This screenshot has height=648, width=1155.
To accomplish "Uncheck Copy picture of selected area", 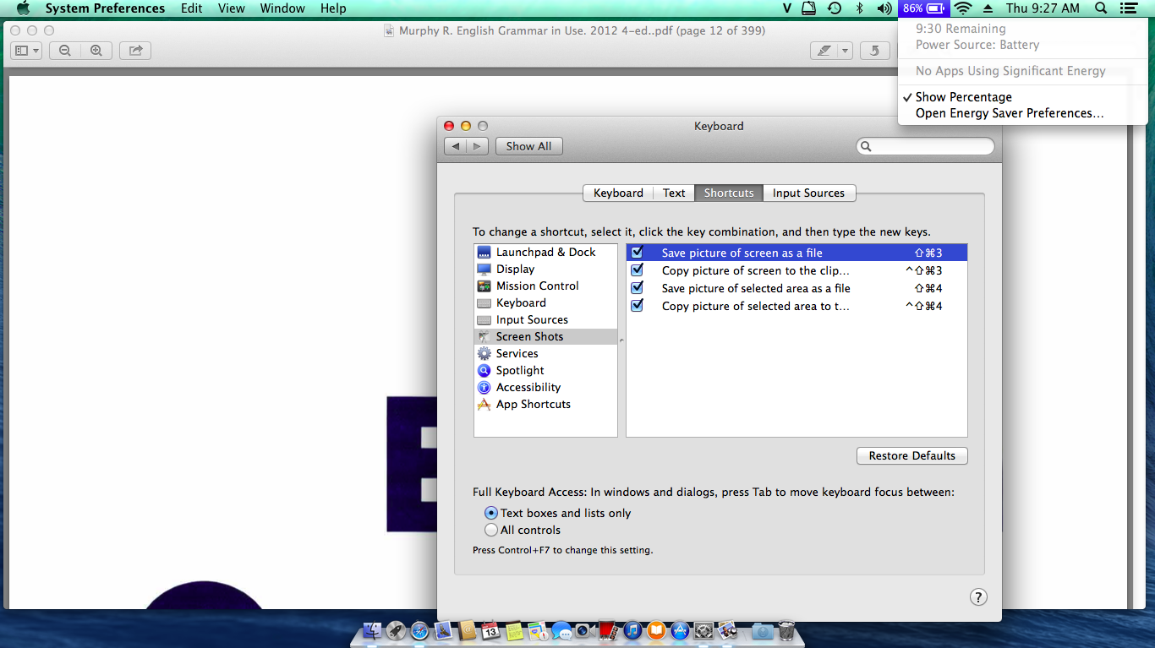I will (x=638, y=306).
